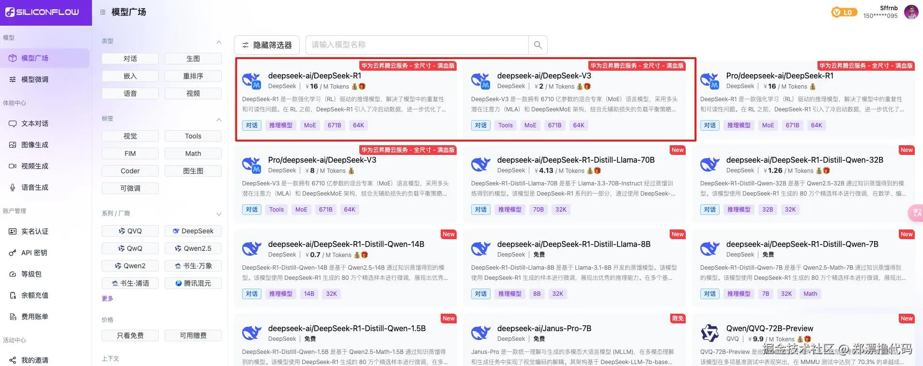Click the 余额充值 icon

pyautogui.click(x=13, y=295)
